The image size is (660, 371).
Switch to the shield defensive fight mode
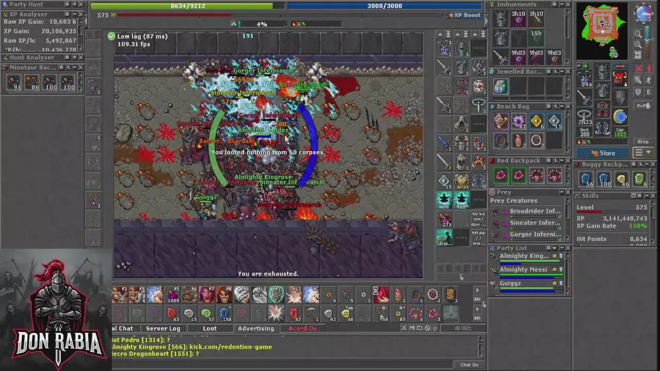(x=638, y=93)
